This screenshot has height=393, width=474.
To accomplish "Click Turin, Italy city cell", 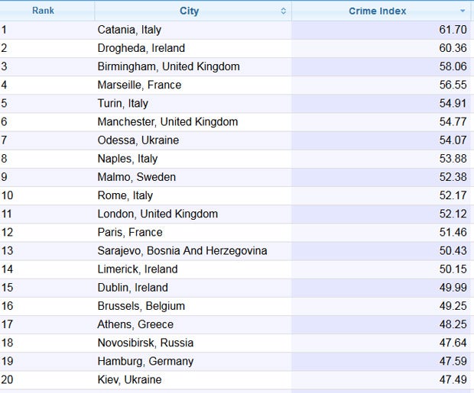I will (x=122, y=103).
